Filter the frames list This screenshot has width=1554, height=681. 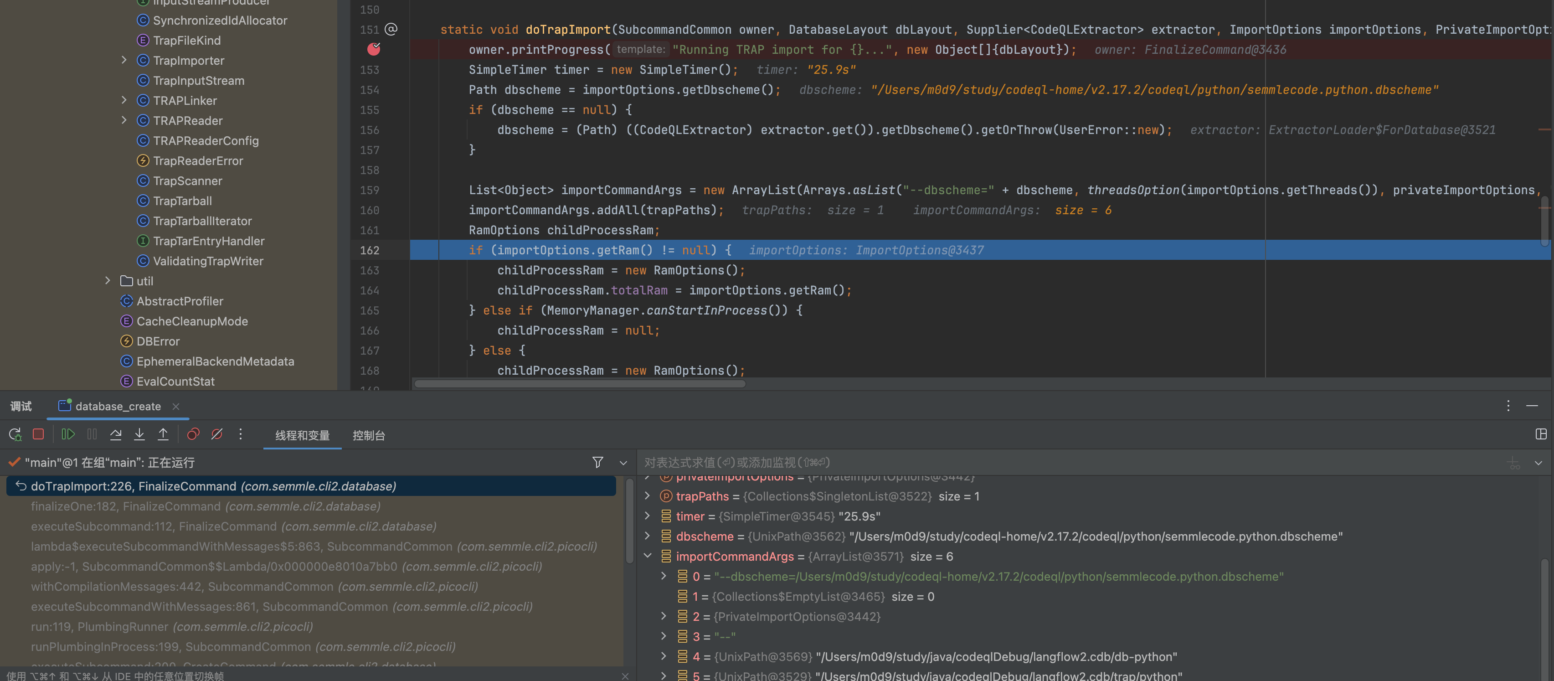click(x=597, y=462)
